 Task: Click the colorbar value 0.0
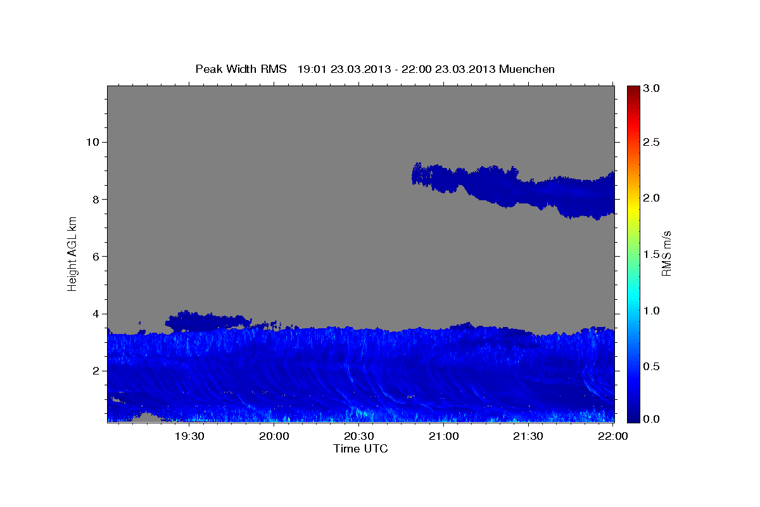(652, 419)
